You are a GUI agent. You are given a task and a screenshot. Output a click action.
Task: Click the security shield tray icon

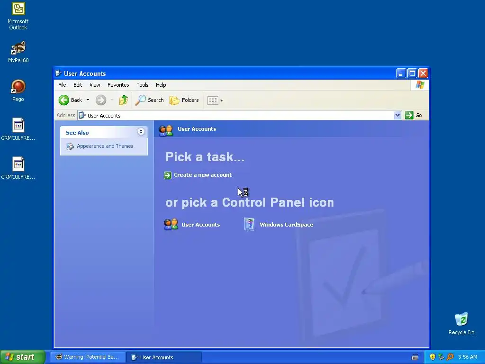[x=432, y=357]
